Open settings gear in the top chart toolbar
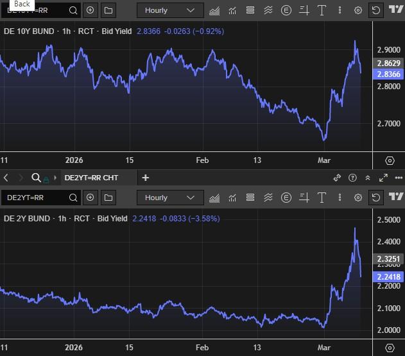Screen dimensions: 405x356 pyautogui.click(x=358, y=10)
